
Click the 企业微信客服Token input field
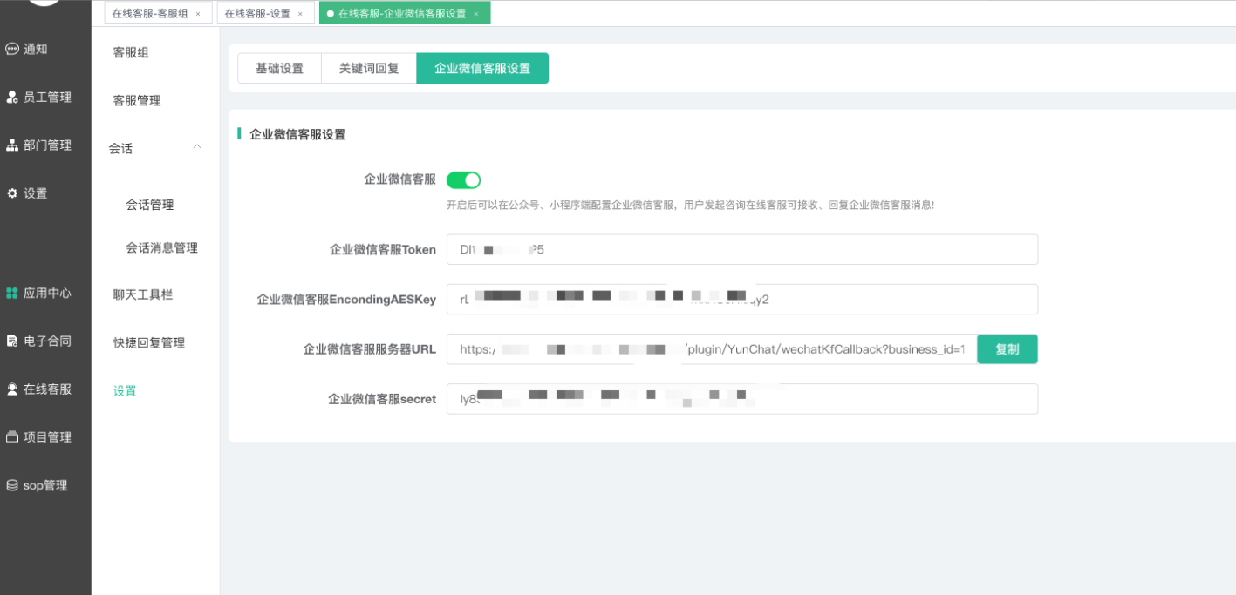(x=741, y=249)
